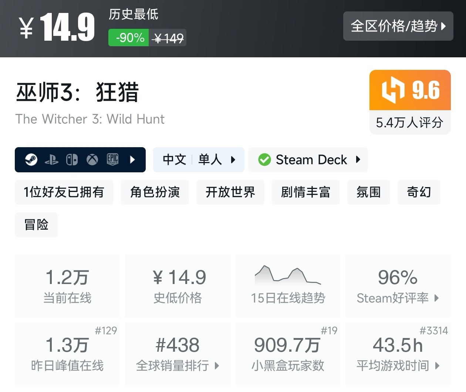Expand the platform list arrow
The image size is (466, 392).
(132, 160)
